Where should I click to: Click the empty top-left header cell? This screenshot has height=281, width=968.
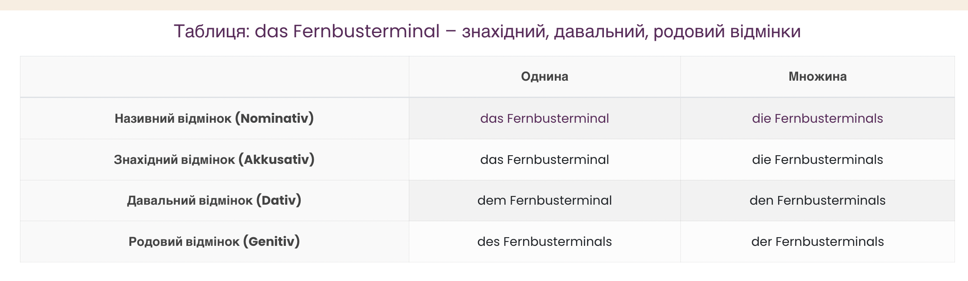pos(214,77)
